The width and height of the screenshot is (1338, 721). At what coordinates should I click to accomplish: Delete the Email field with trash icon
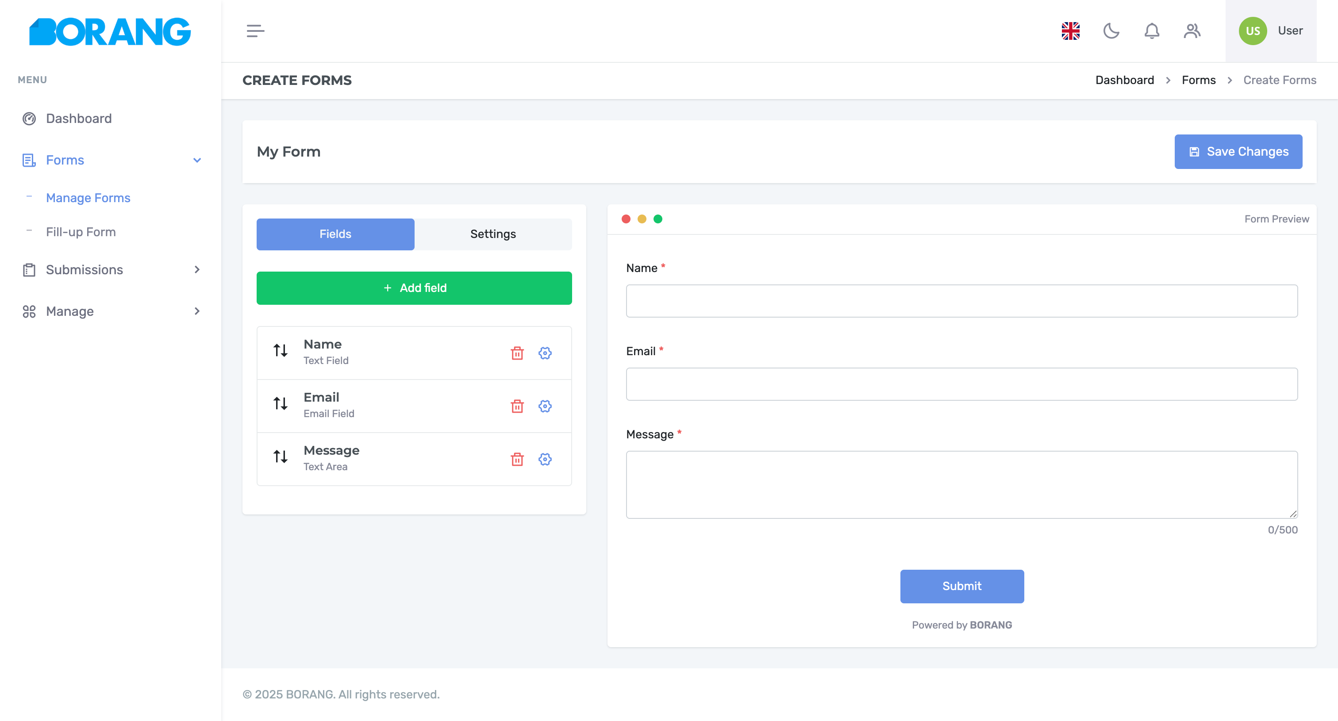pos(517,407)
